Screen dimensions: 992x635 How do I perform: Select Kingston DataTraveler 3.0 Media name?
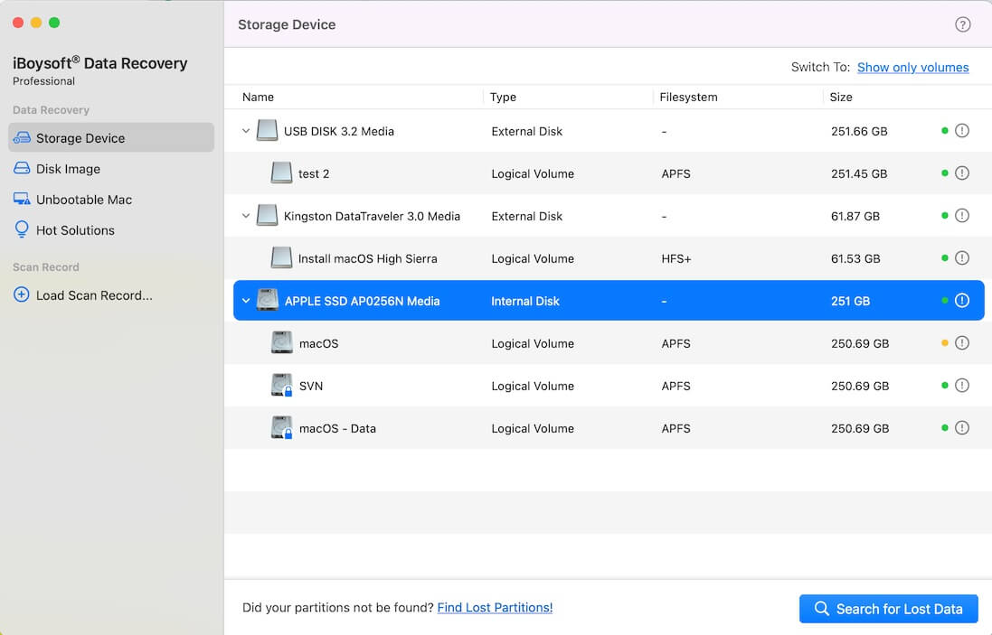(372, 216)
